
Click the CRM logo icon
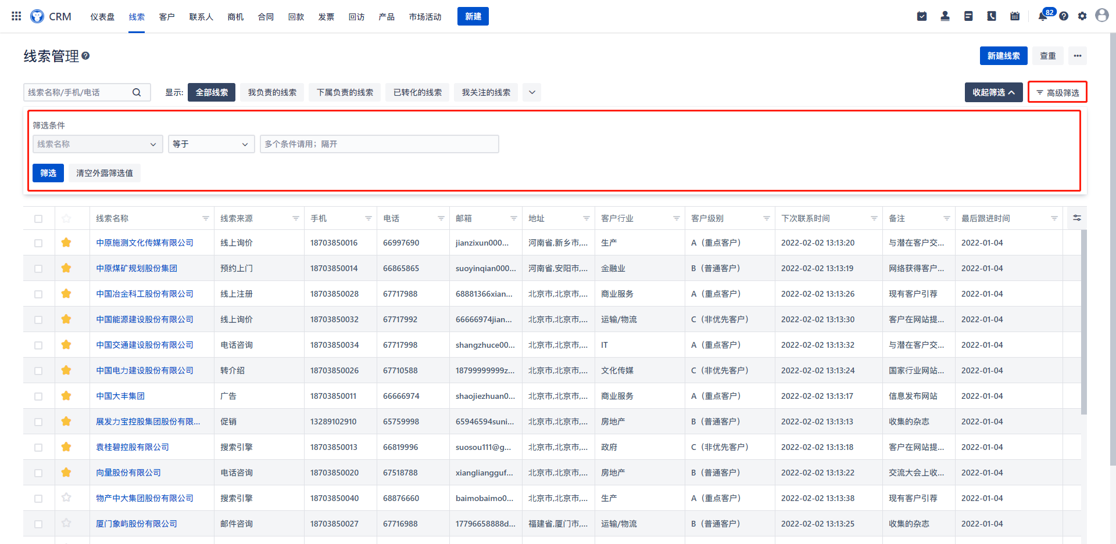37,16
